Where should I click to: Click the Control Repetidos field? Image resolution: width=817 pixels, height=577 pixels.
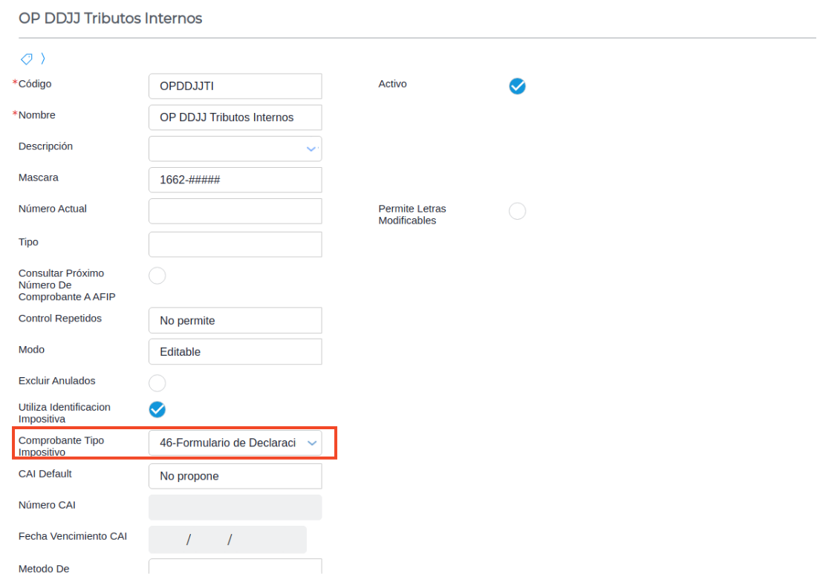pyautogui.click(x=235, y=321)
